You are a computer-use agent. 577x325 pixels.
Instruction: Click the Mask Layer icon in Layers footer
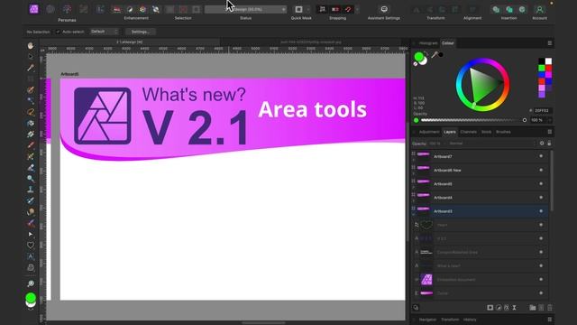pyautogui.click(x=490, y=307)
